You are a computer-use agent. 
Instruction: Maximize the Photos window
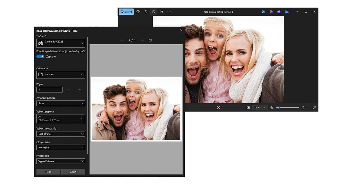[x=306, y=12]
